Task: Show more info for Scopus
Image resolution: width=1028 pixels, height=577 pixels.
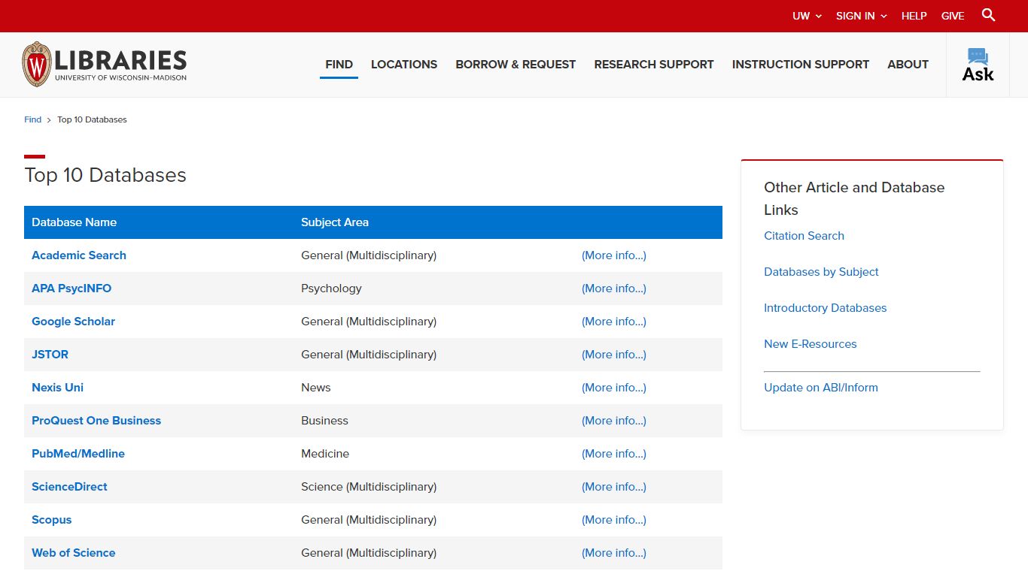Action: (614, 520)
